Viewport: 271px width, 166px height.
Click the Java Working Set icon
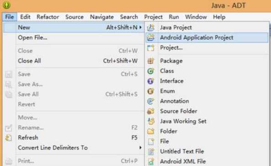click(x=151, y=121)
